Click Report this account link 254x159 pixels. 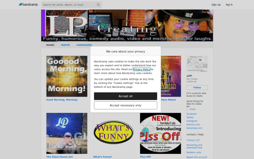(x=197, y=157)
